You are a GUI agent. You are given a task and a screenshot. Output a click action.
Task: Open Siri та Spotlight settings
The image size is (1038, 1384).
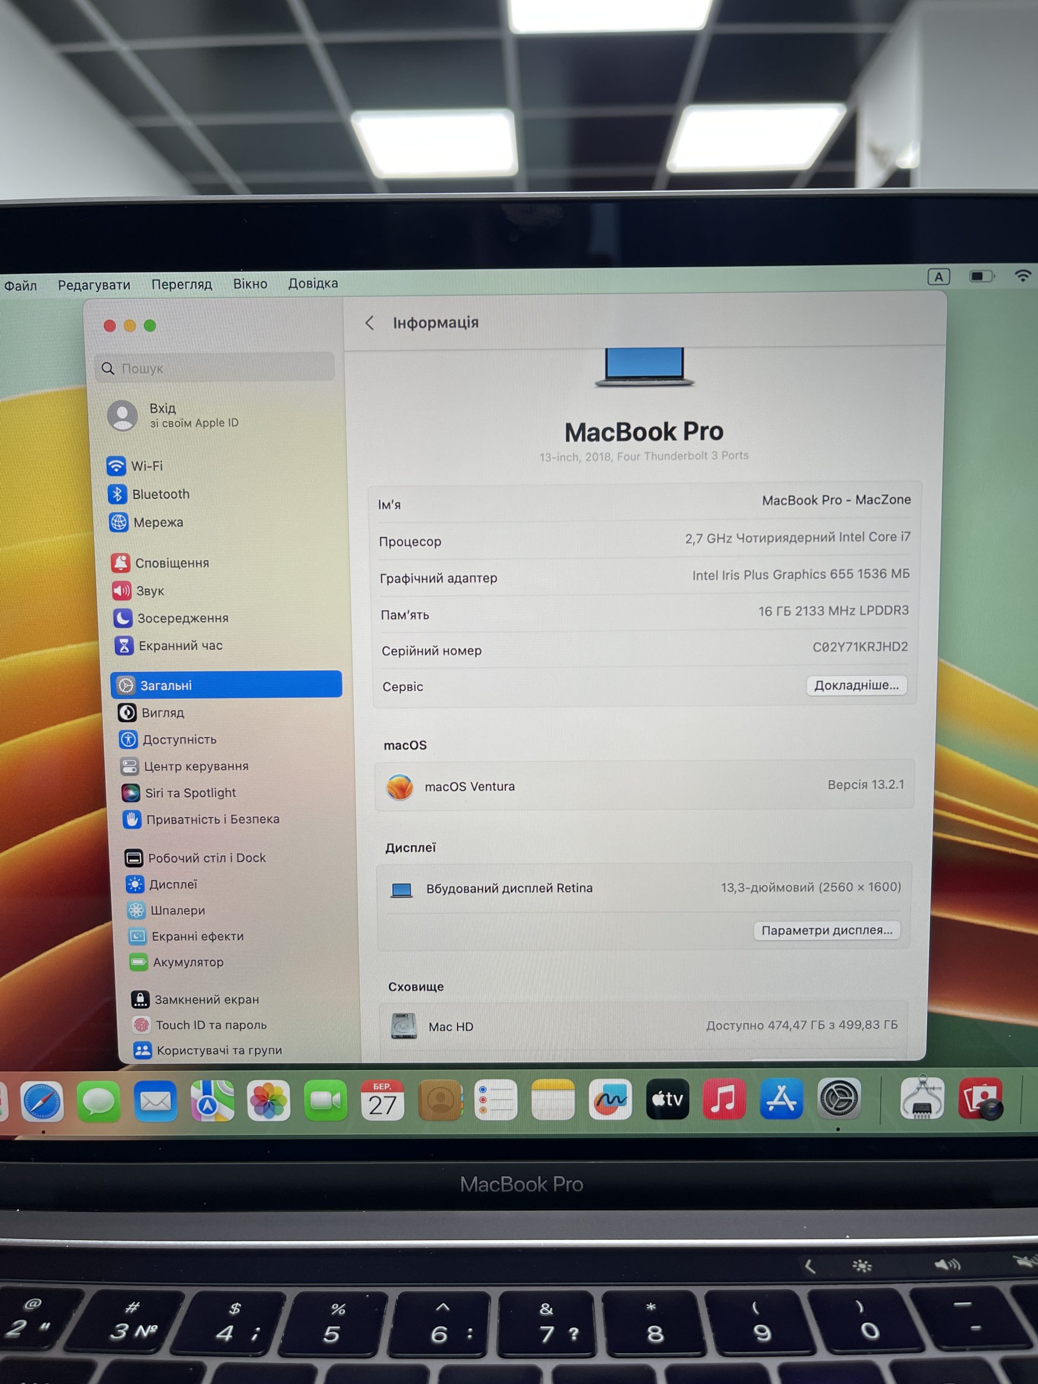178,793
